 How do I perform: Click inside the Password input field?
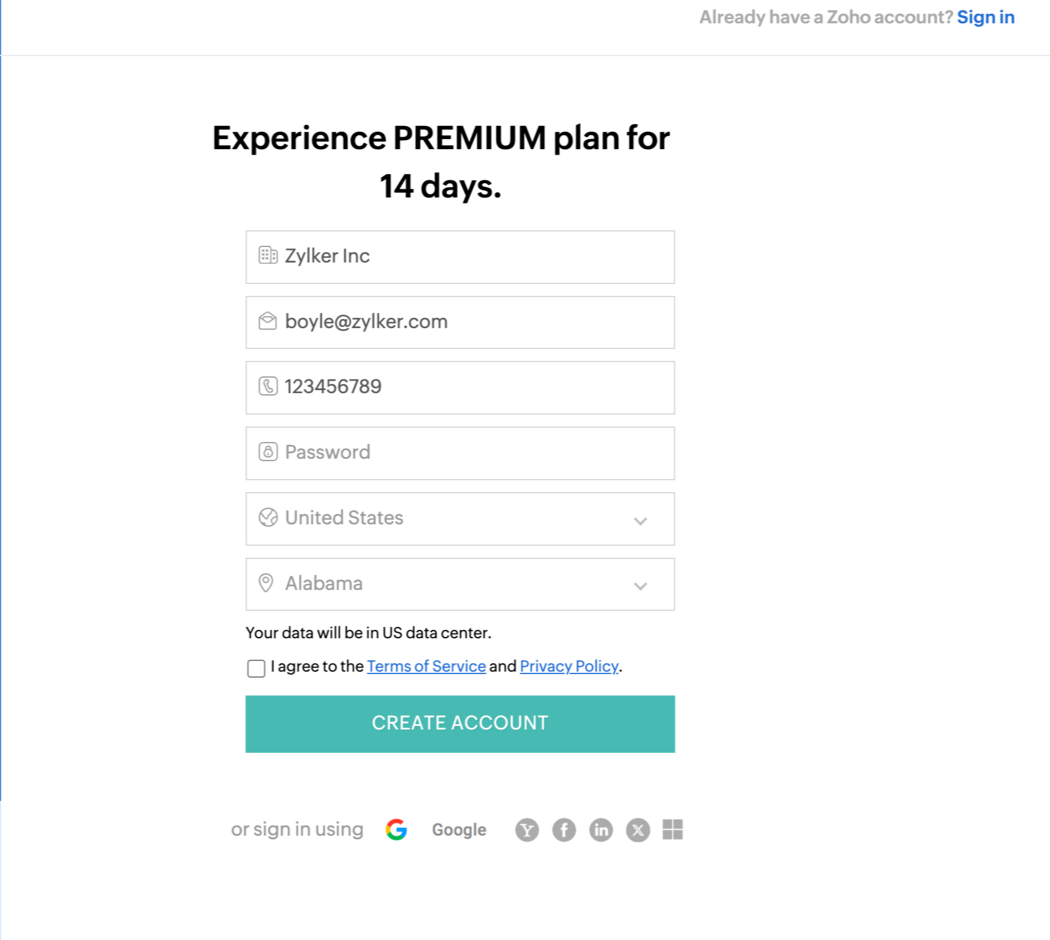pyautogui.click(x=459, y=452)
